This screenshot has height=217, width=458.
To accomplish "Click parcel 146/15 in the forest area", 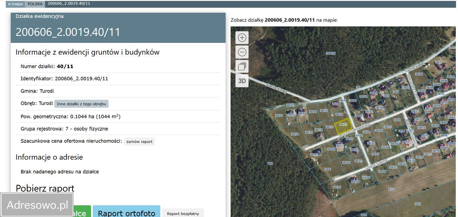I will [x=331, y=54].
